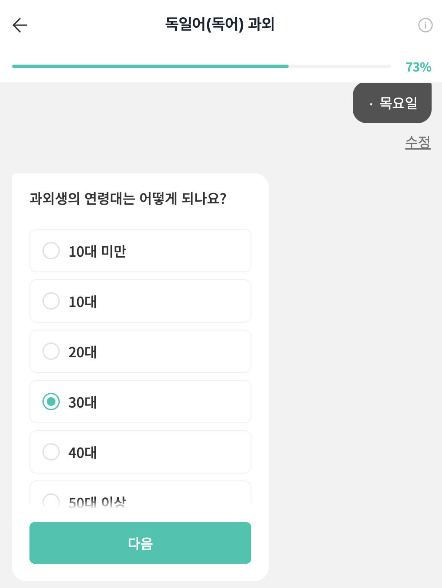The height and width of the screenshot is (588, 442).
Task: Go back using the left arrow
Action: click(x=20, y=25)
